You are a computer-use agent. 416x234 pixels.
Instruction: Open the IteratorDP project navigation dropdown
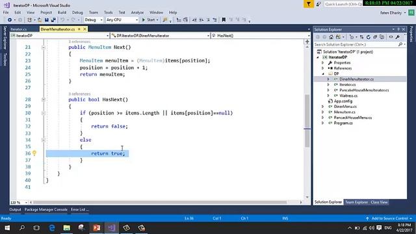tap(60, 36)
